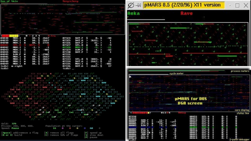Click the 'status line' label in DOS window
The image size is (251, 141).
tap(243, 113)
